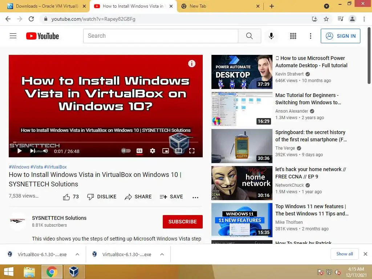Click the #Windows hashtag link

[19, 167]
